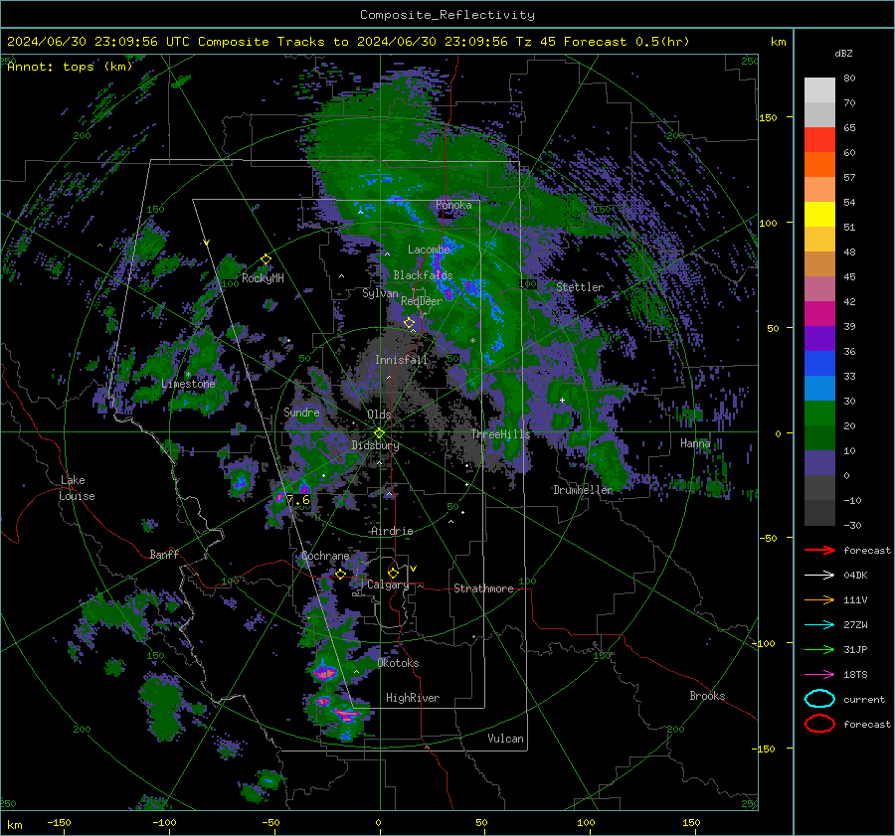Click the Olds city label
This screenshot has width=895, height=836.
(x=379, y=415)
